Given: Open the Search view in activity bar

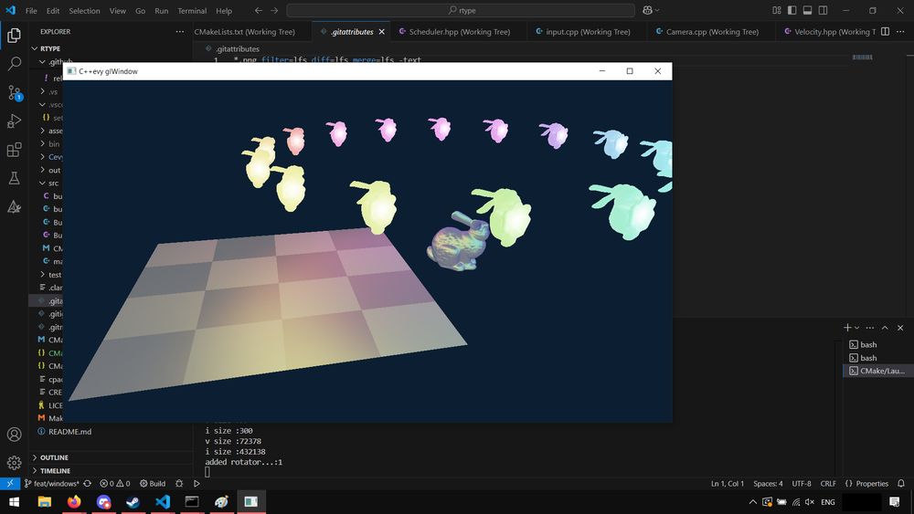Looking at the screenshot, I should [15, 64].
